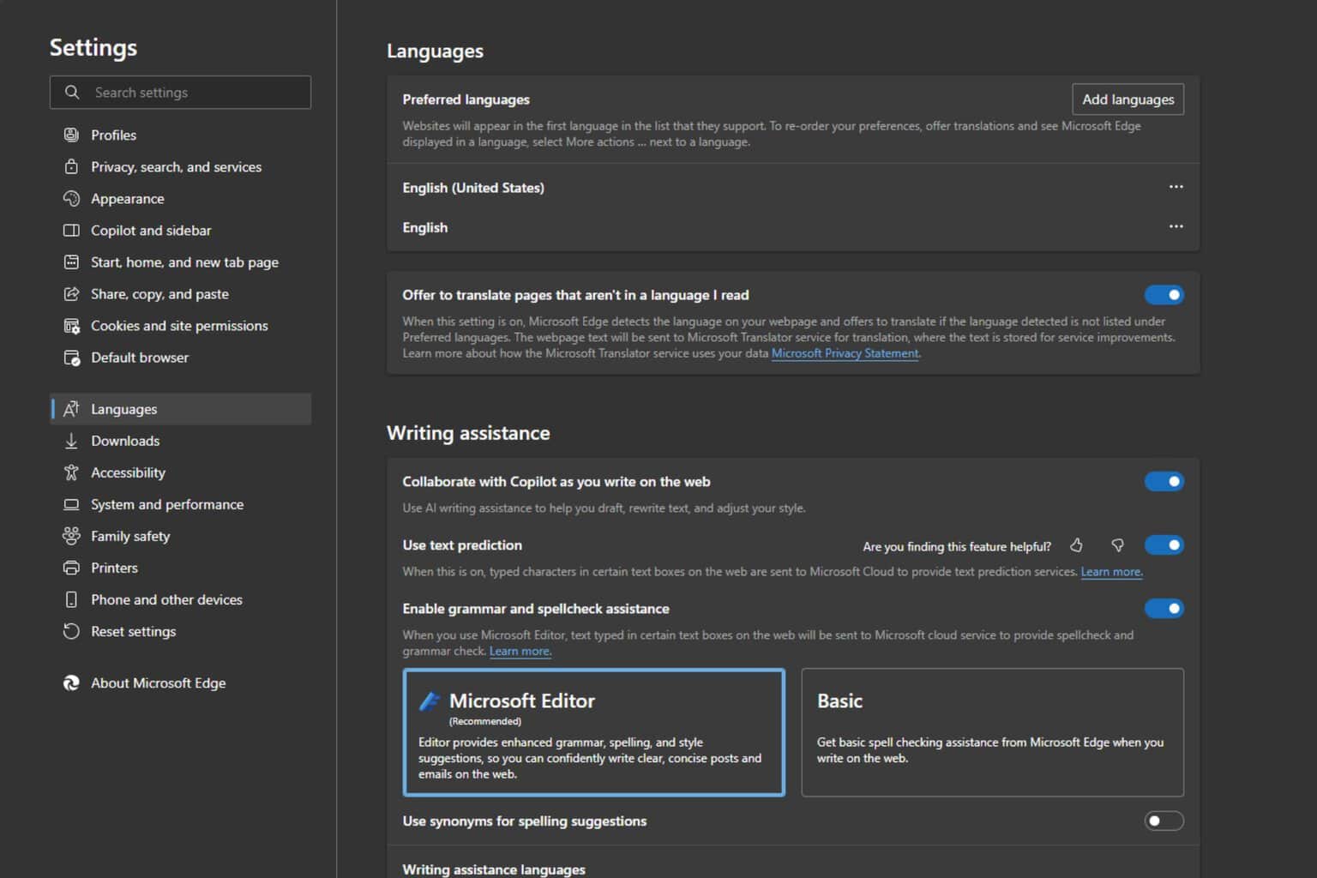Click the Writing assistance languages heading
The height and width of the screenshot is (878, 1317).
coord(494,869)
